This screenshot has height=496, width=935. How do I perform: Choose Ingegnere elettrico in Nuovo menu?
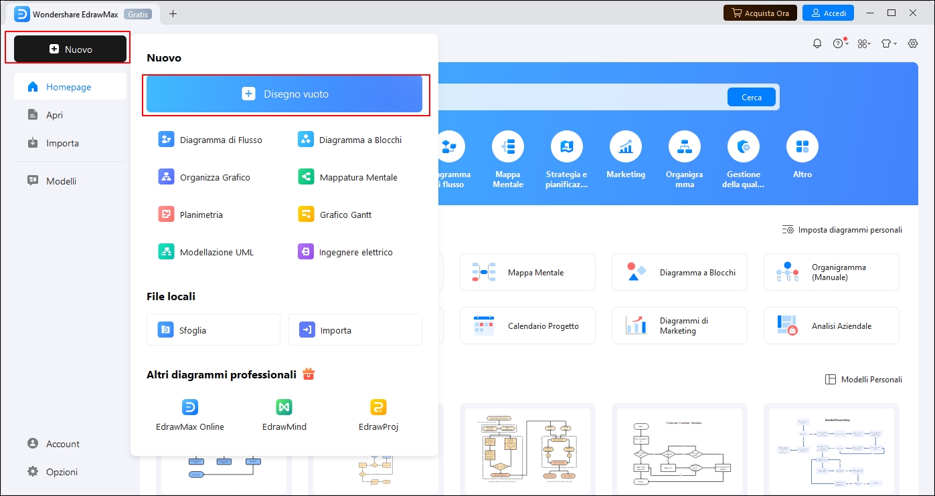coord(346,252)
